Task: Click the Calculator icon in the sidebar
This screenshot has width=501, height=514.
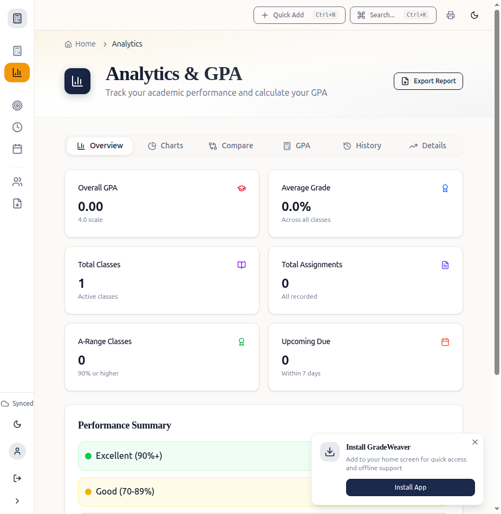Action: click(x=17, y=50)
